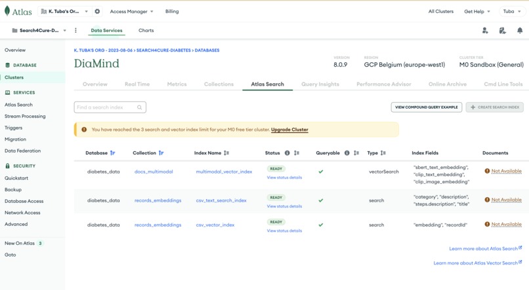Click queryable checkmark for csv_vector_index
Viewport: 529px width, 290px height.
pos(321,225)
